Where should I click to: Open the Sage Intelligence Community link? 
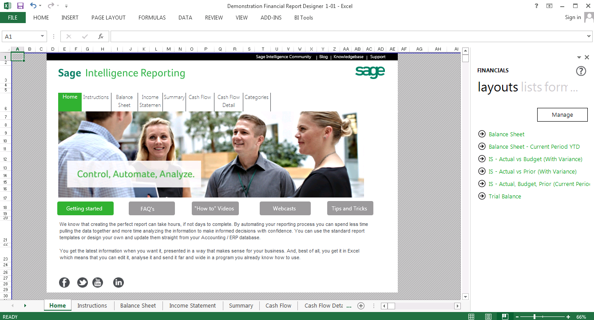pos(283,57)
